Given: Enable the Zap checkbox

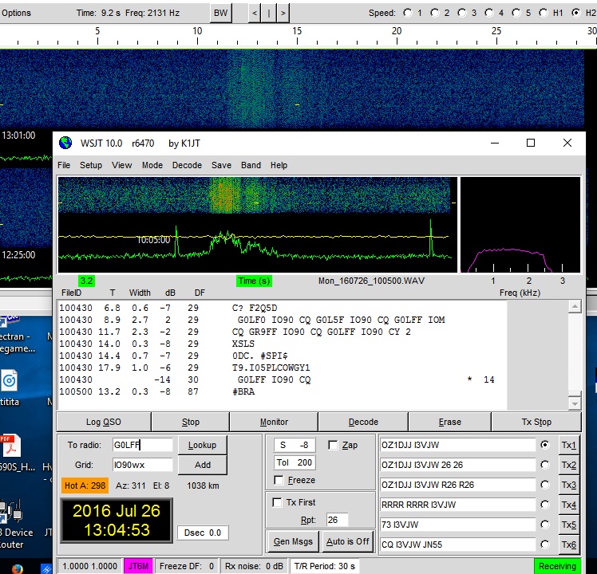Looking at the screenshot, I should point(333,445).
